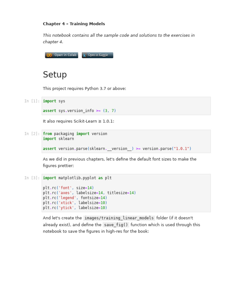Click the Colab logo icon in the badge
This screenshot has height=308, width=231.
pos(49,55)
